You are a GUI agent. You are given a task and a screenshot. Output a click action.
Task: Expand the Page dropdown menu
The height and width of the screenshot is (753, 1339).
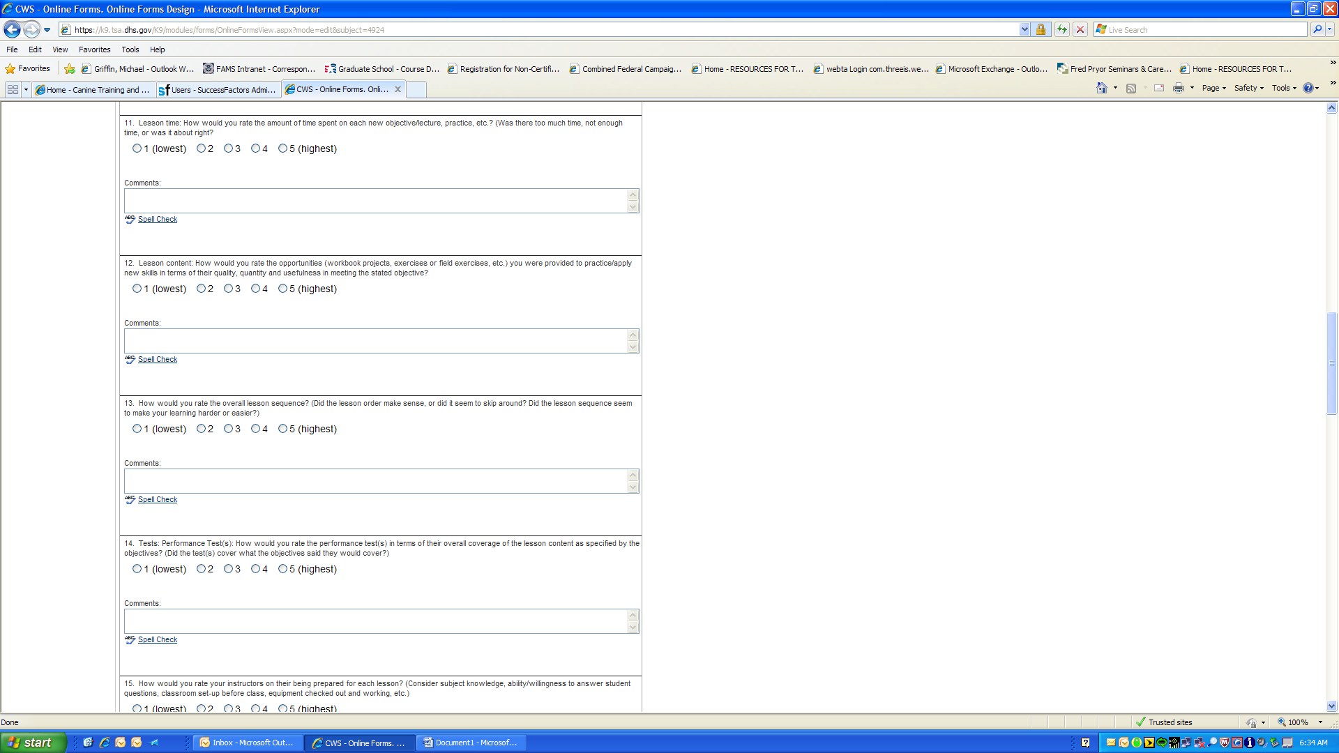click(1213, 88)
